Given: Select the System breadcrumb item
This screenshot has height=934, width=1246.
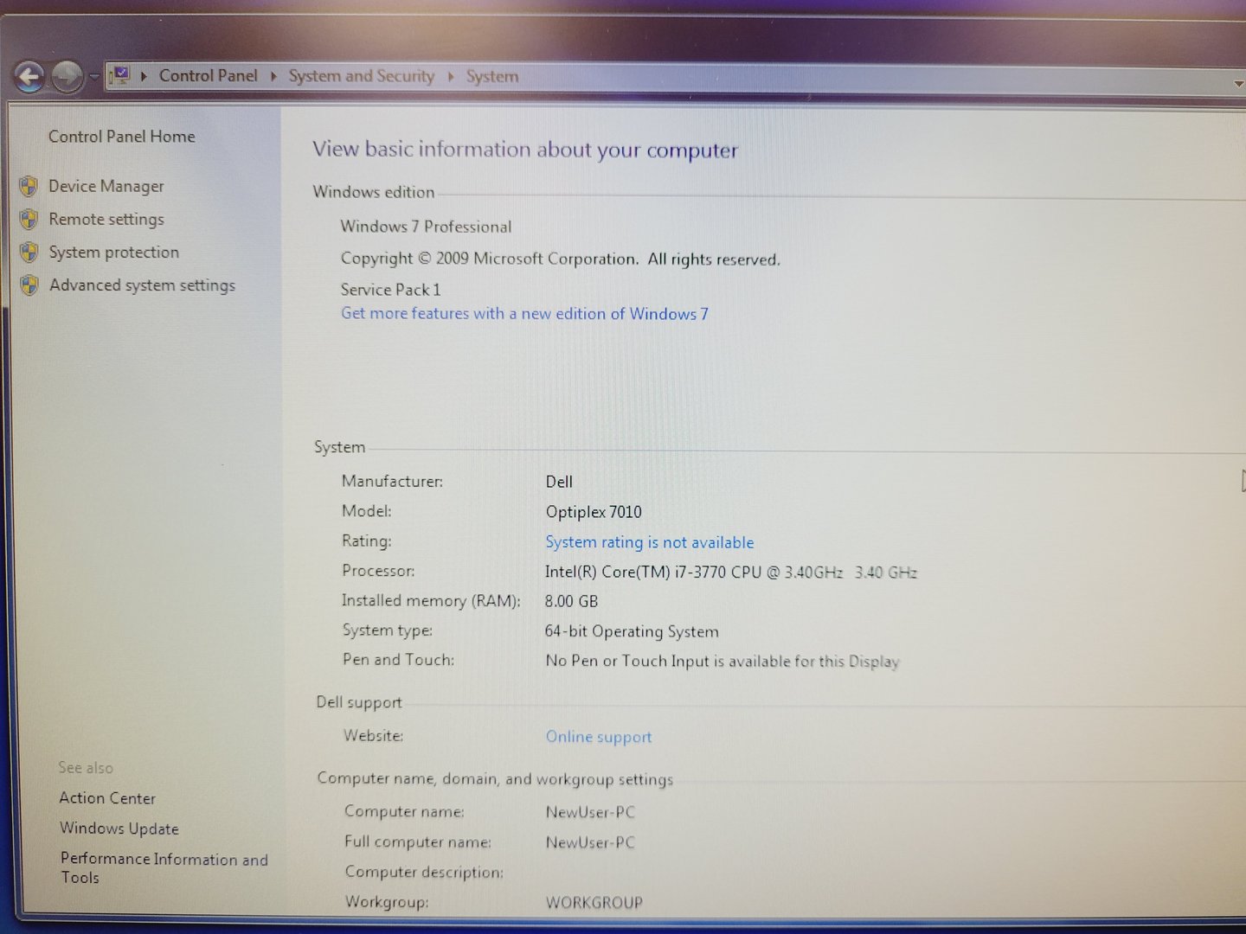Looking at the screenshot, I should [x=492, y=76].
